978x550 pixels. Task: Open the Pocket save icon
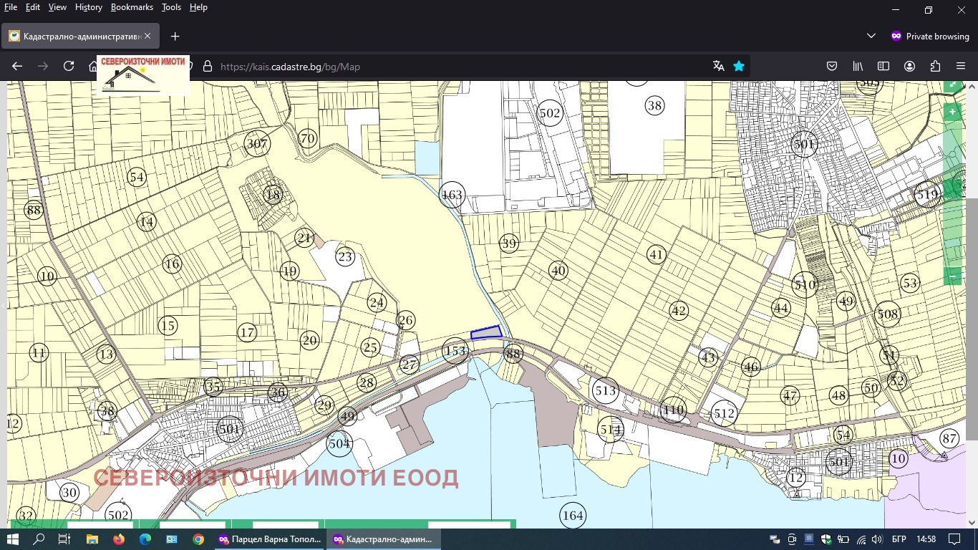coord(832,66)
